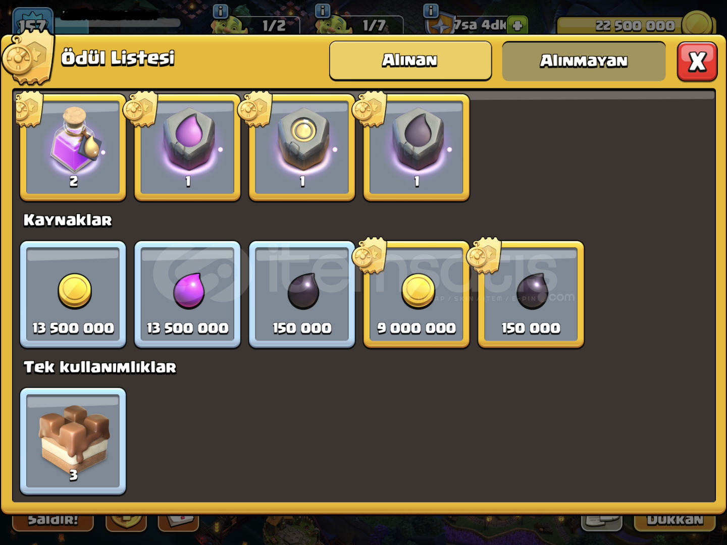Open the second goblin info icon showing 1/7

point(322,11)
